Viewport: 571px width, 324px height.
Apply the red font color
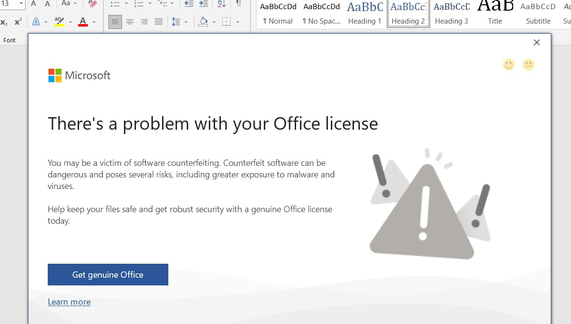83,22
